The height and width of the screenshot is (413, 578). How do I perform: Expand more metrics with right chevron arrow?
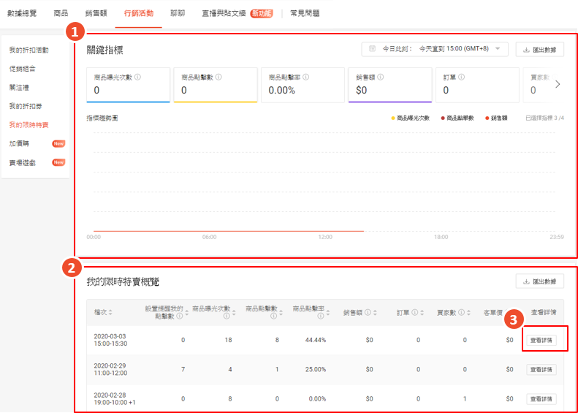[x=558, y=84]
